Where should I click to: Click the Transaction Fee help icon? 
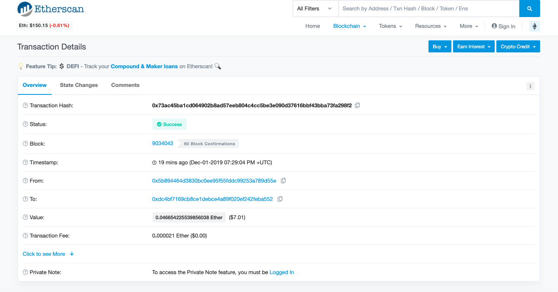(x=25, y=235)
